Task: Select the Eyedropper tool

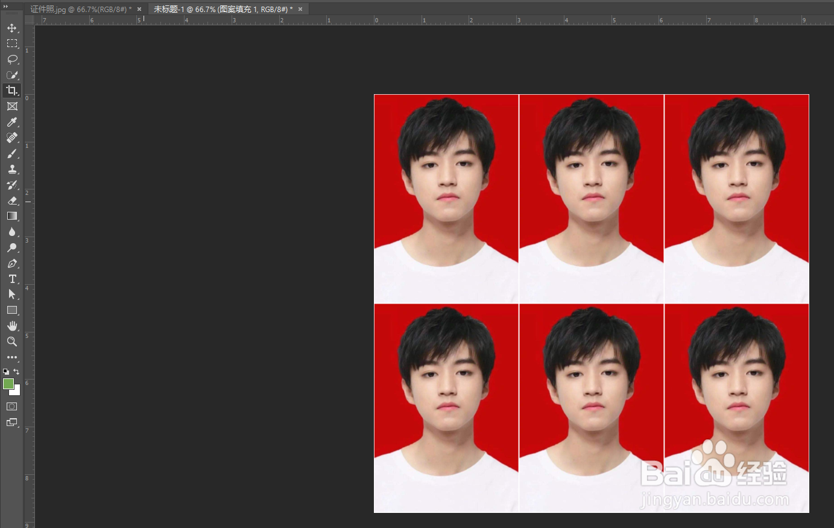Action: pyautogui.click(x=12, y=122)
